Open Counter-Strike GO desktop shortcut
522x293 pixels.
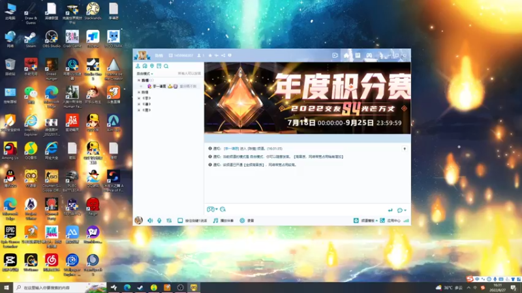click(x=52, y=181)
